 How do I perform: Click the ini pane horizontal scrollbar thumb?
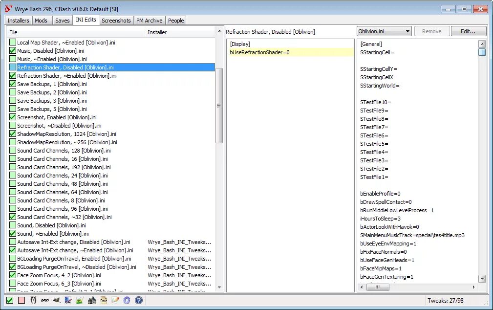pyautogui.click(x=377, y=287)
